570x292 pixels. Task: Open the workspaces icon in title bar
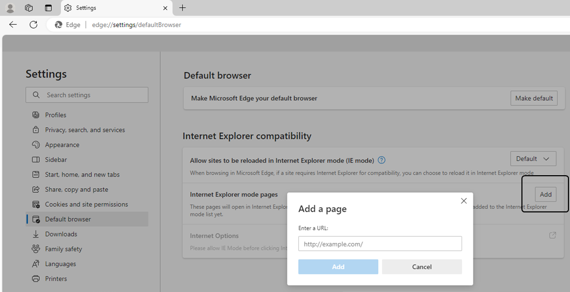[x=29, y=8]
